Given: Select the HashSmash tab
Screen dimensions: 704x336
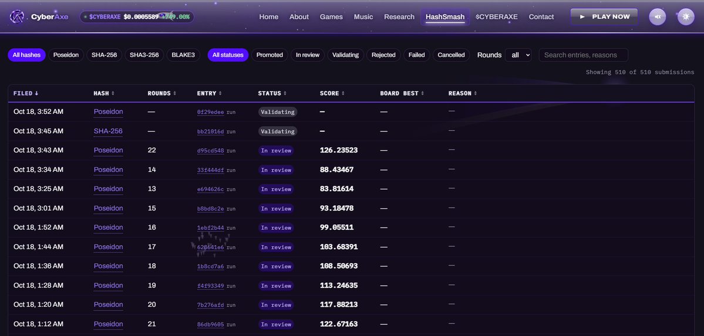Looking at the screenshot, I should click(x=445, y=17).
